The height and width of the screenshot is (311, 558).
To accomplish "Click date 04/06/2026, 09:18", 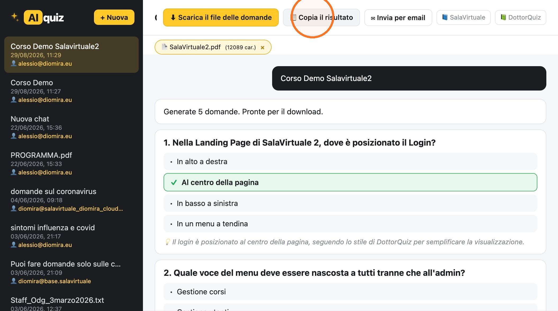I will click(37, 200).
